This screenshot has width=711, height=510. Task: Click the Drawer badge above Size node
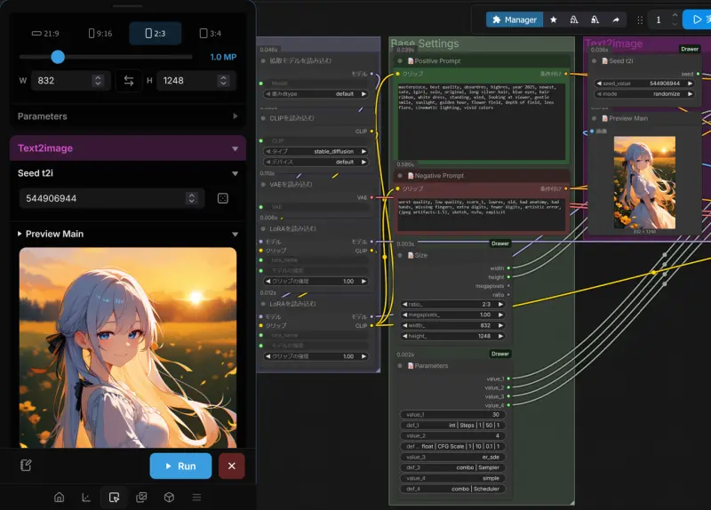click(x=500, y=243)
